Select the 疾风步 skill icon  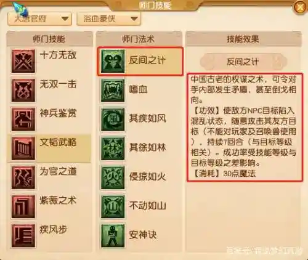[x=23, y=236]
